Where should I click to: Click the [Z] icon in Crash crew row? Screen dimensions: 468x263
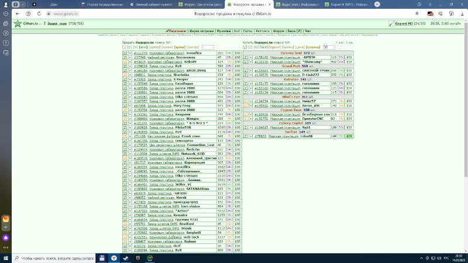(x=125, y=136)
